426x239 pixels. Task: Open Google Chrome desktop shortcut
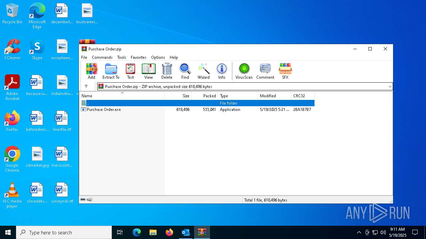pyautogui.click(x=12, y=159)
